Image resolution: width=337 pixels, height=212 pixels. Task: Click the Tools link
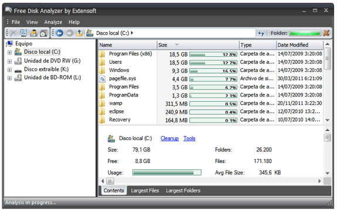189,138
